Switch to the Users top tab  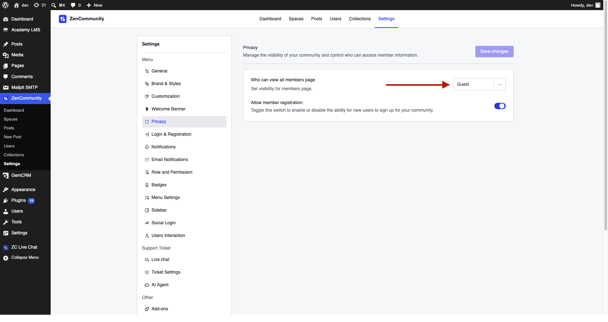tap(336, 19)
